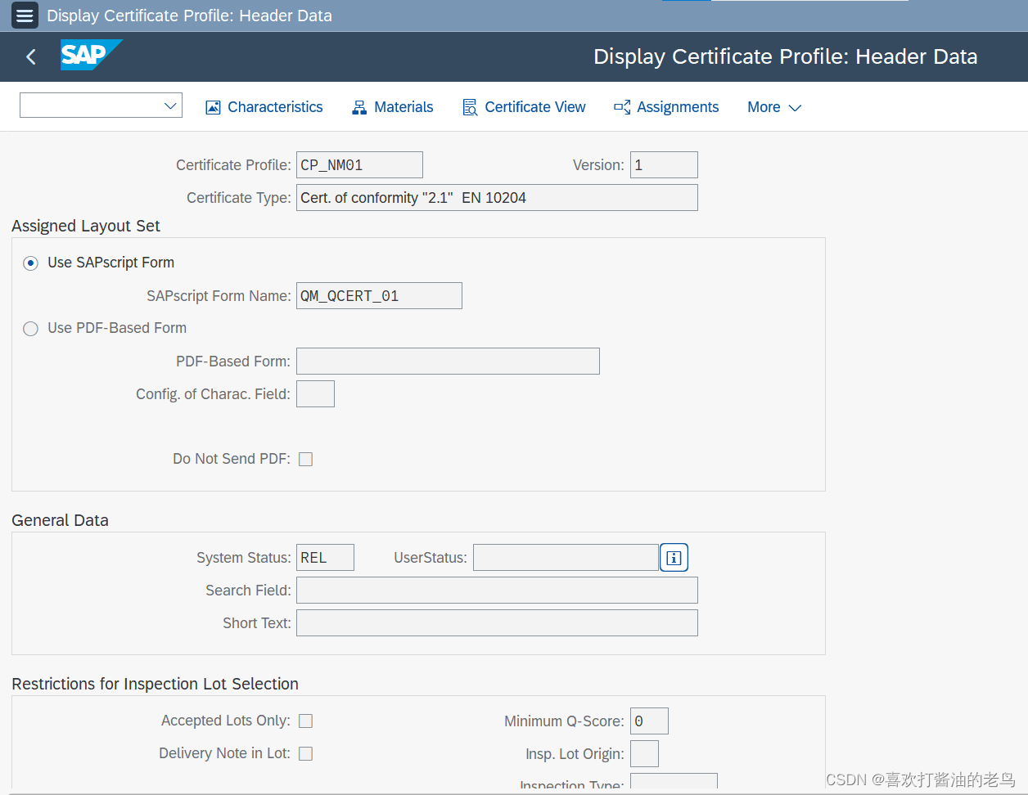1028x795 pixels.
Task: Click the Minimum Q-Score field
Action: point(649,721)
